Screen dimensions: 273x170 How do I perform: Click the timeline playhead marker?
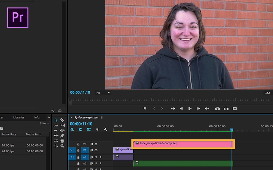[232, 130]
